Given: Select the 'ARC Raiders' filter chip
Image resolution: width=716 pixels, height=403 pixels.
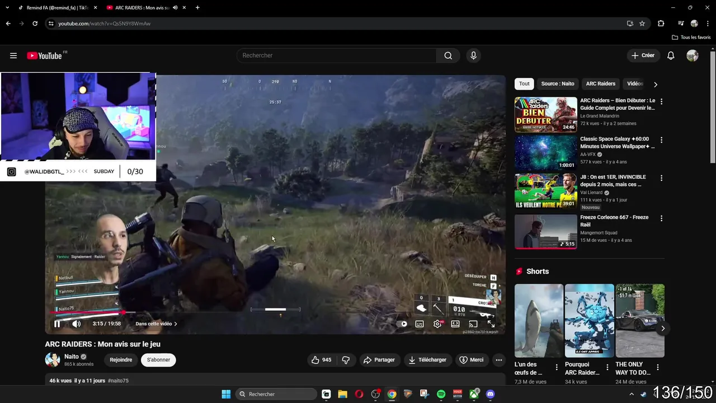Looking at the screenshot, I should click(x=600, y=83).
